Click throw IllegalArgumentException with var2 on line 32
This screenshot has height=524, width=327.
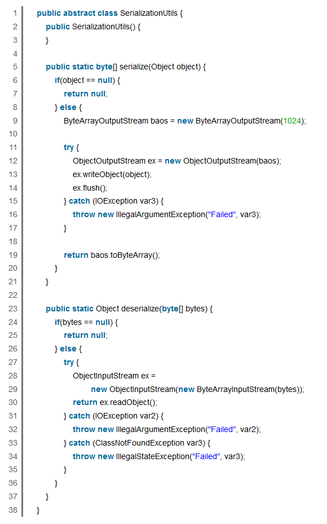click(x=167, y=429)
